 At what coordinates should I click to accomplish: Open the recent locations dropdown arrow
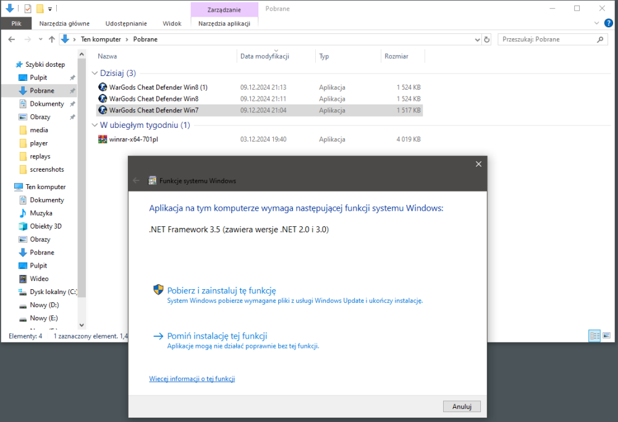coord(40,40)
